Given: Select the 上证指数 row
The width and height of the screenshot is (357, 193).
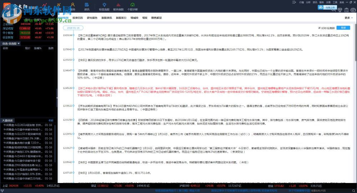Looking at the screenshot, I should (28, 24).
